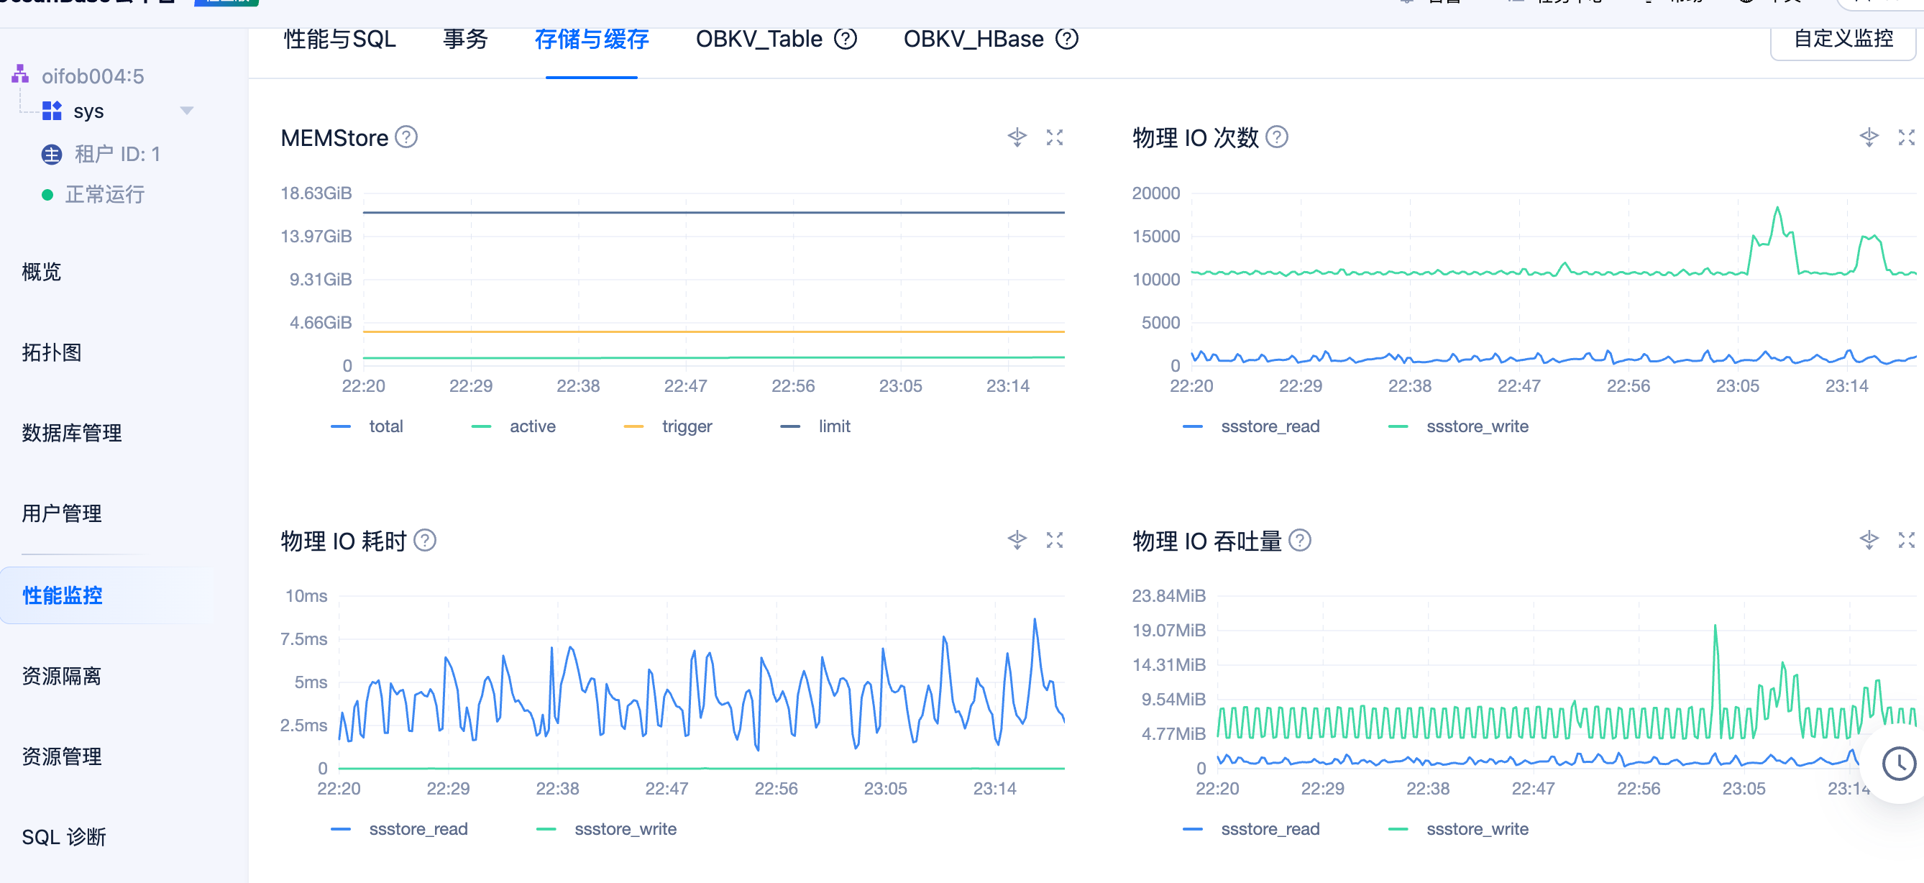Click the MEMStore help question-mark icon

click(406, 137)
